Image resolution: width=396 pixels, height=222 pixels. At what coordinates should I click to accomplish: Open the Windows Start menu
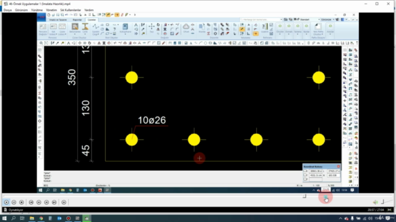pyautogui.click(x=4, y=218)
